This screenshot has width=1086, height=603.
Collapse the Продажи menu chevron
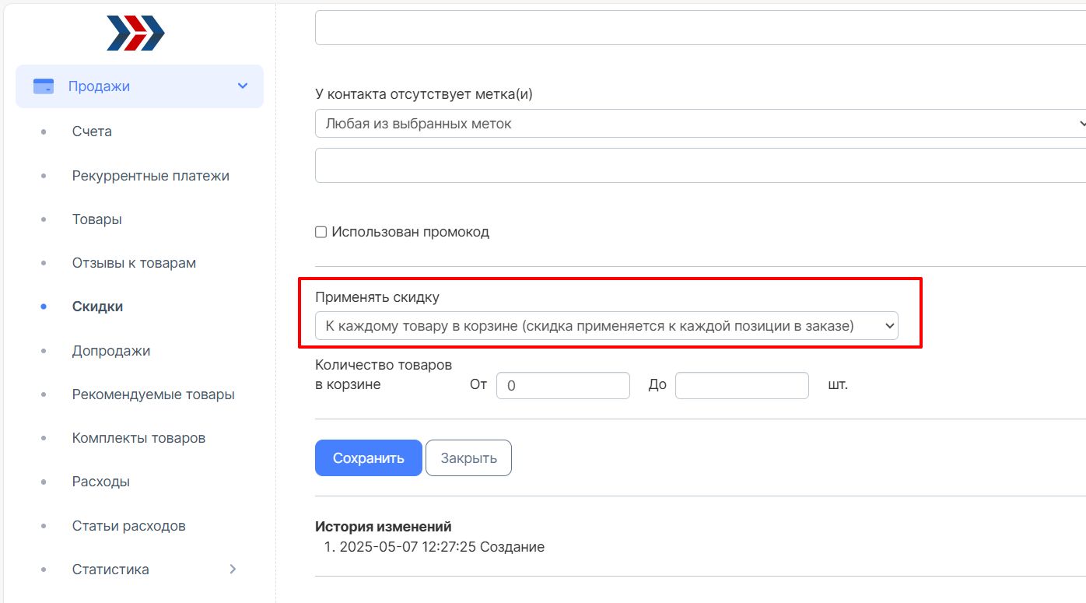coord(243,86)
